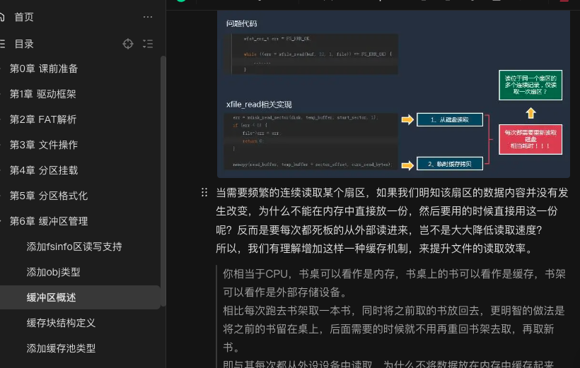This screenshot has width=580, height=368.
Task: Click the six-dot drag handle beside the paragraph
Action: tap(204, 192)
